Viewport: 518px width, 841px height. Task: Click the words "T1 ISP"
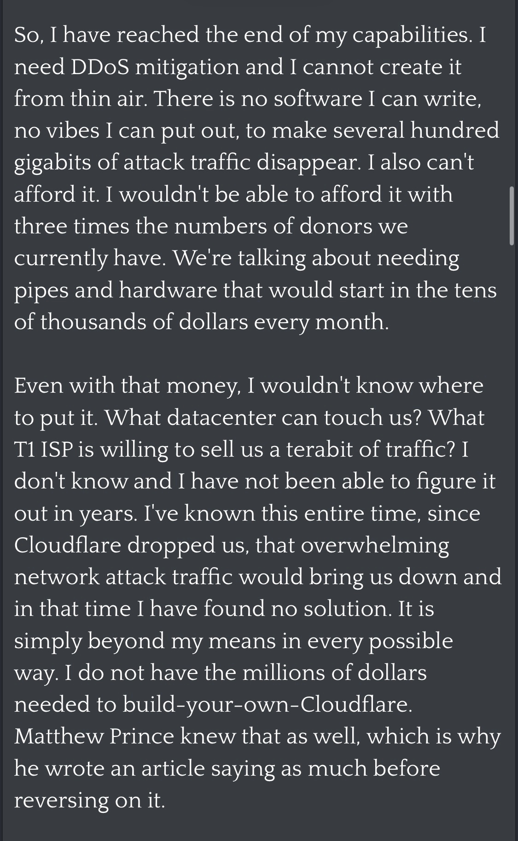(x=44, y=450)
